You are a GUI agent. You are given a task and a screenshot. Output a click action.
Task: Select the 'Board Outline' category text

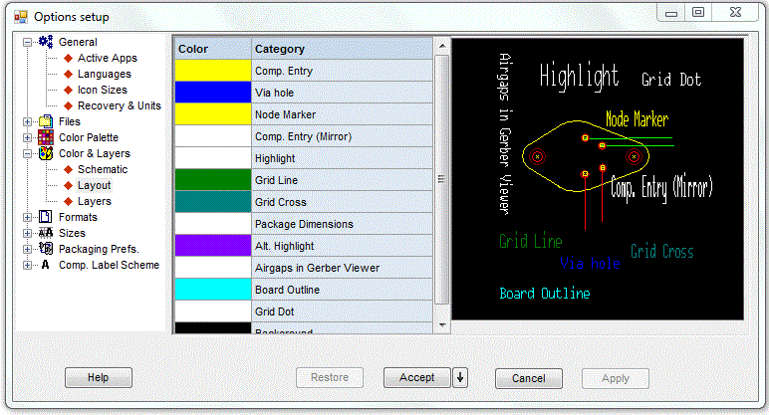288,290
